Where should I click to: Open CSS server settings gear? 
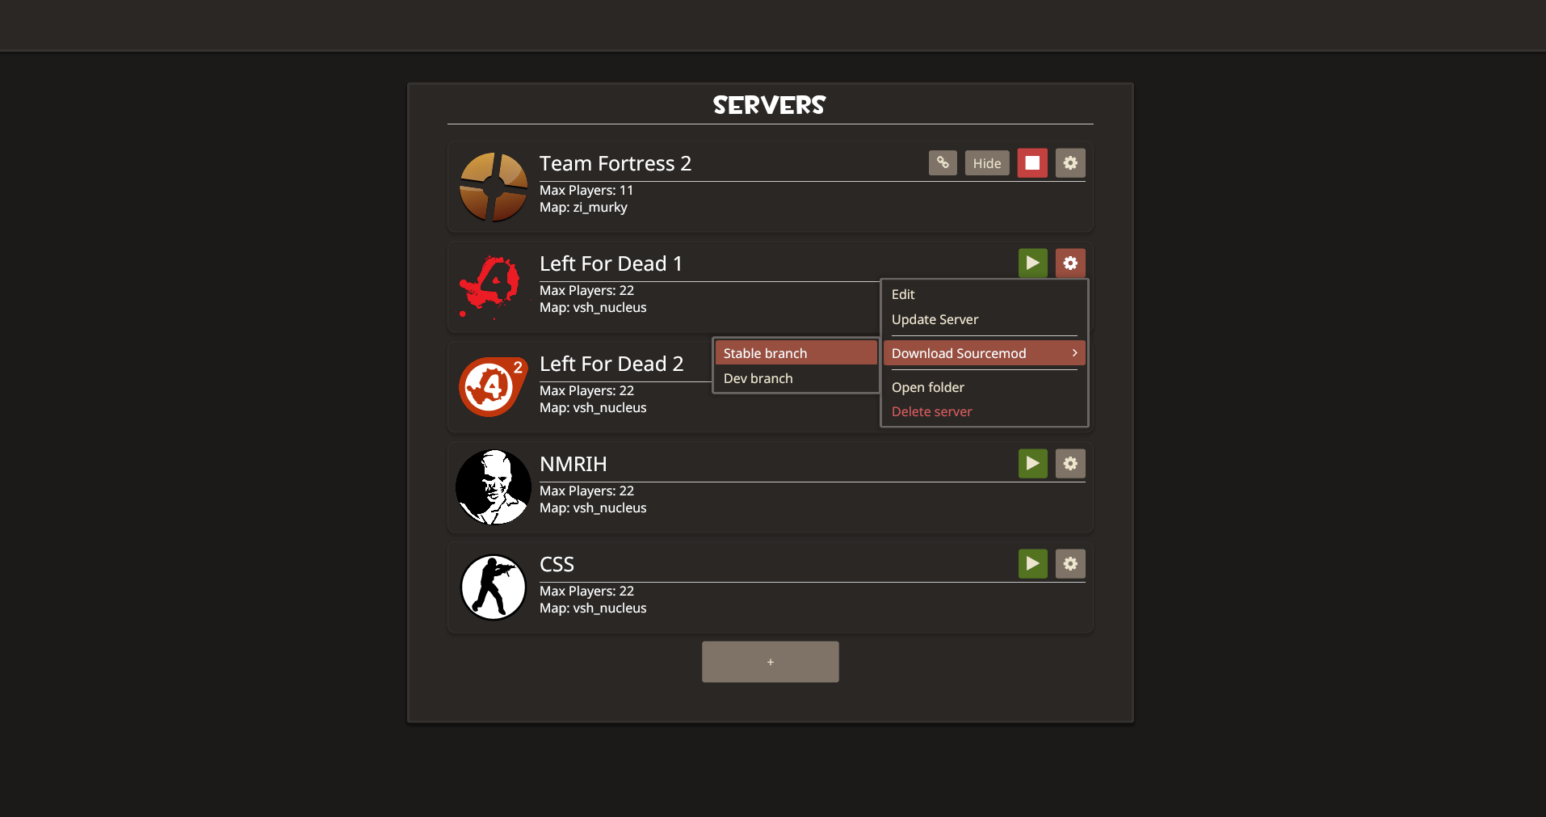(x=1070, y=564)
